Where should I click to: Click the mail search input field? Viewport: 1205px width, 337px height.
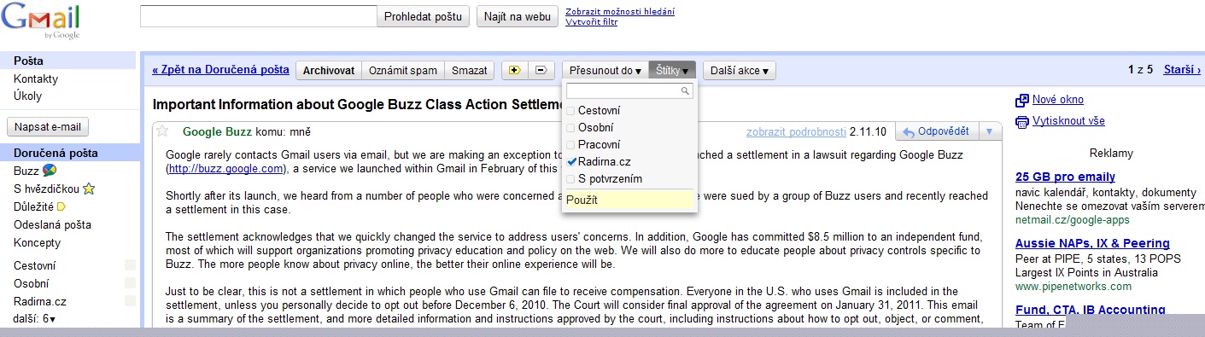pos(259,16)
